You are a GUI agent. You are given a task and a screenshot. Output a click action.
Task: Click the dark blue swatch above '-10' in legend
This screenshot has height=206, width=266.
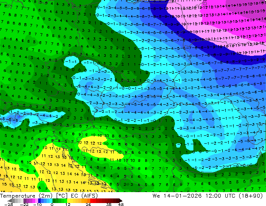coord(39,201)
